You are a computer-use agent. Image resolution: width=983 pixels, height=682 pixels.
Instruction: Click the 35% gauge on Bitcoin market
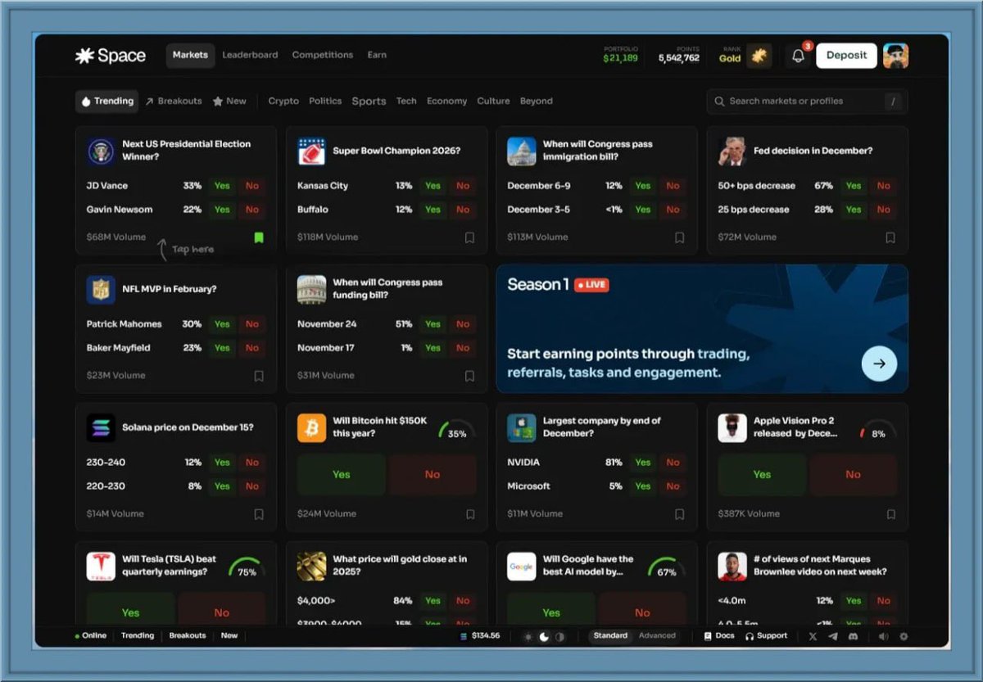click(x=455, y=431)
